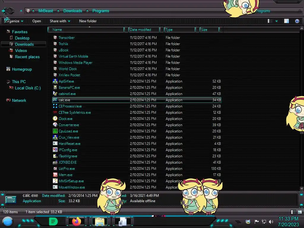The width and height of the screenshot is (304, 228).
Task: Sort by the Size column header
Action: point(210,30)
